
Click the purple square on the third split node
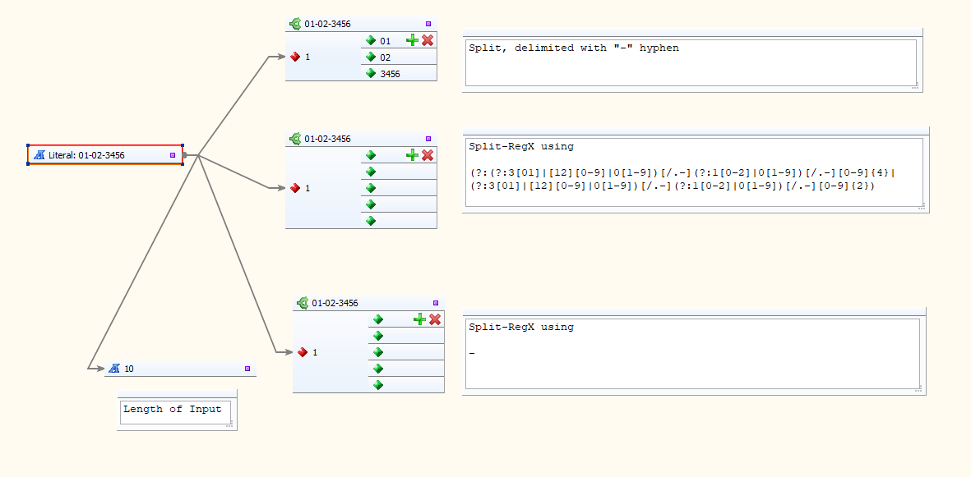(x=435, y=302)
